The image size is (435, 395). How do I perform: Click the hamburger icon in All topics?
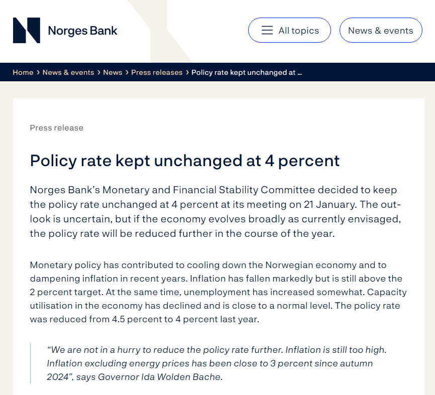coord(267,31)
